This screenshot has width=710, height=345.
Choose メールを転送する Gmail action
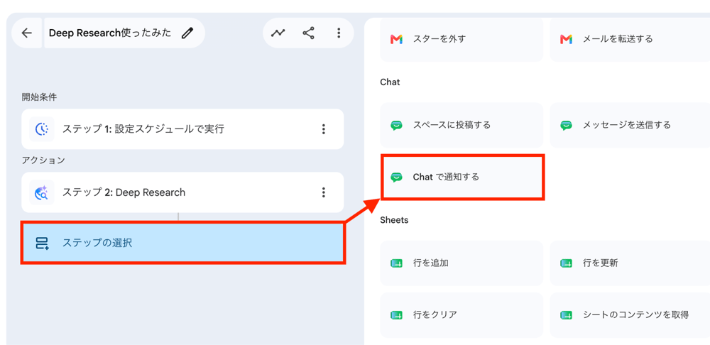click(630, 39)
